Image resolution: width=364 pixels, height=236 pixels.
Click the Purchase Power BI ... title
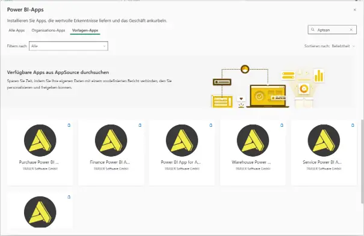pyautogui.click(x=39, y=162)
